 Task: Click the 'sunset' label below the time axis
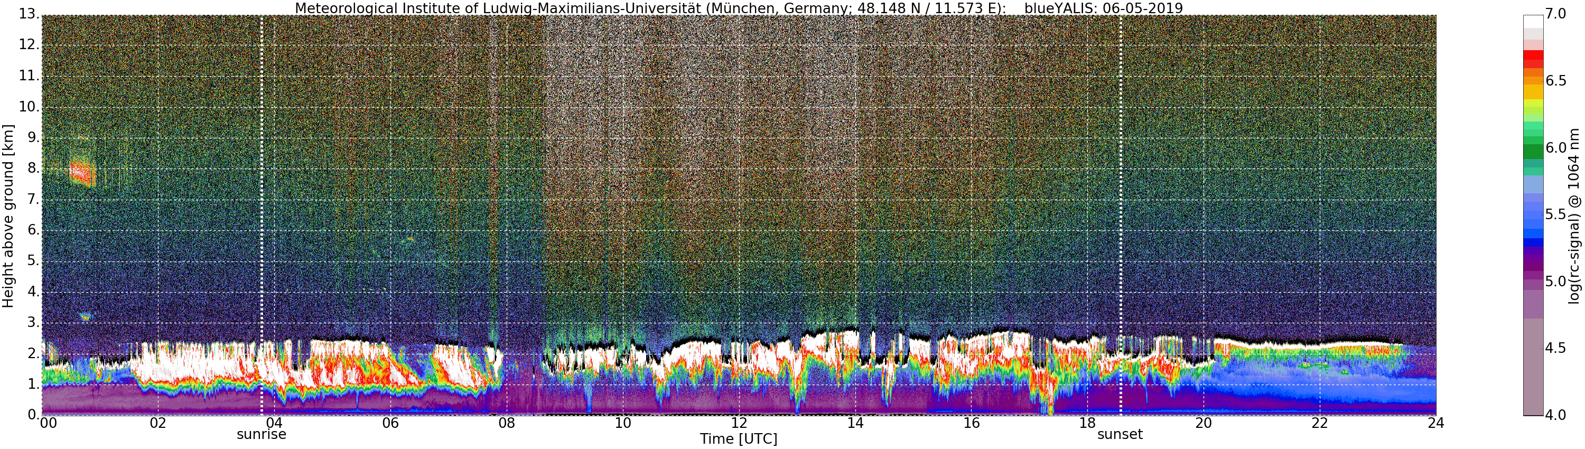1120,434
